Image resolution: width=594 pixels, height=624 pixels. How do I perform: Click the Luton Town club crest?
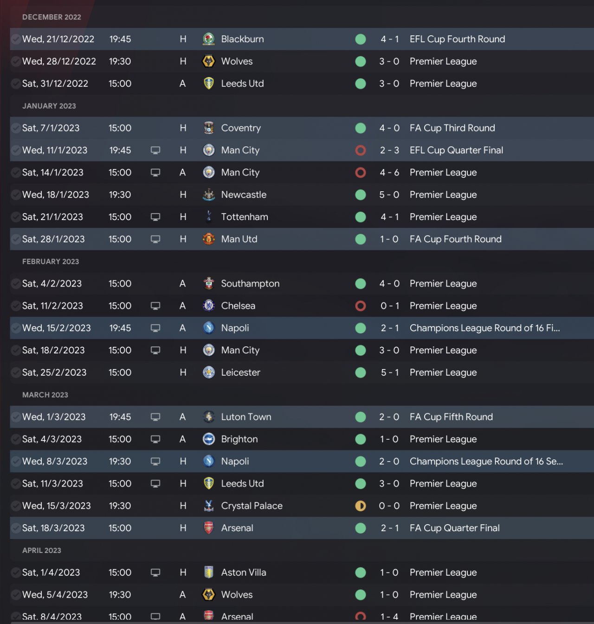(x=209, y=417)
